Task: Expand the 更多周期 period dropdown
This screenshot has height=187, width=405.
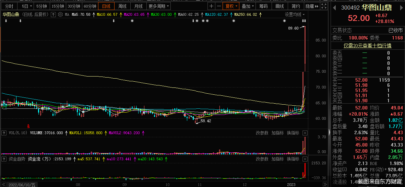Action: 158,6
